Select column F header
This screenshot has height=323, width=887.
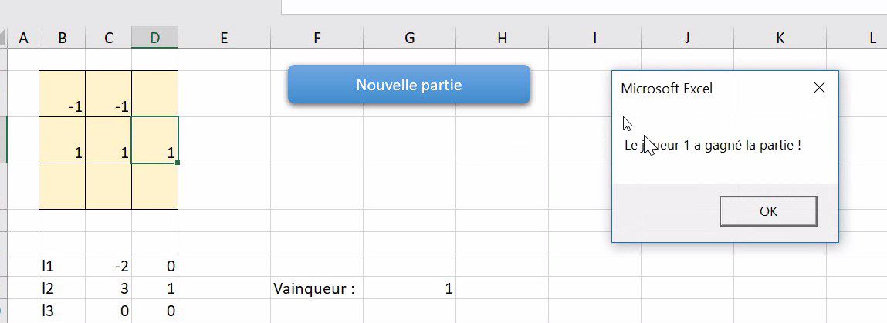[x=317, y=38]
